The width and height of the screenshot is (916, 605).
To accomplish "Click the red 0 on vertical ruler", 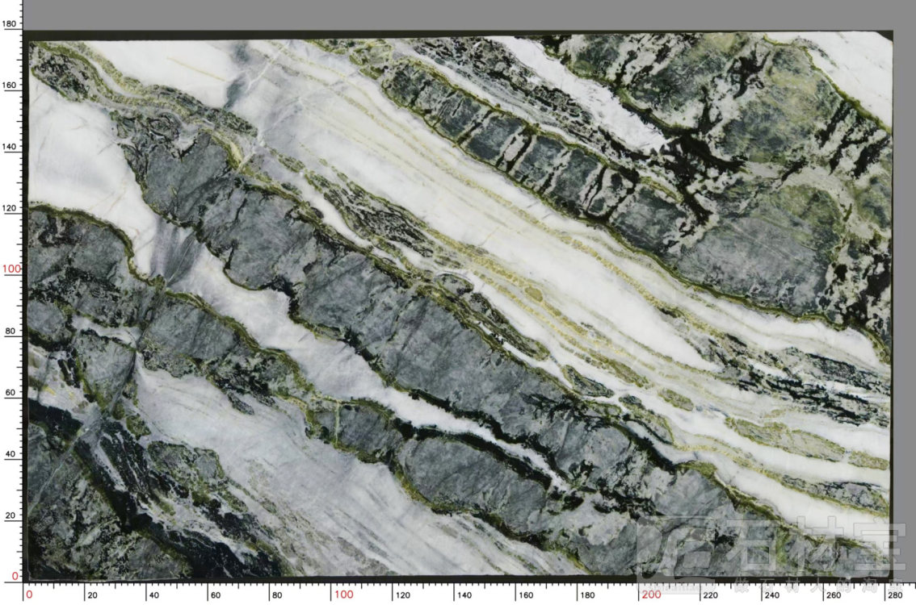I will point(14,576).
